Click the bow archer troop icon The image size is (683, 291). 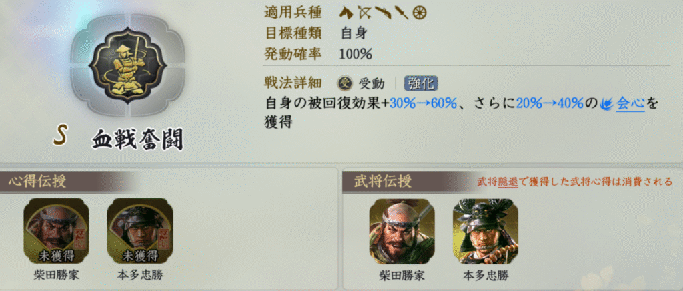coord(364,13)
